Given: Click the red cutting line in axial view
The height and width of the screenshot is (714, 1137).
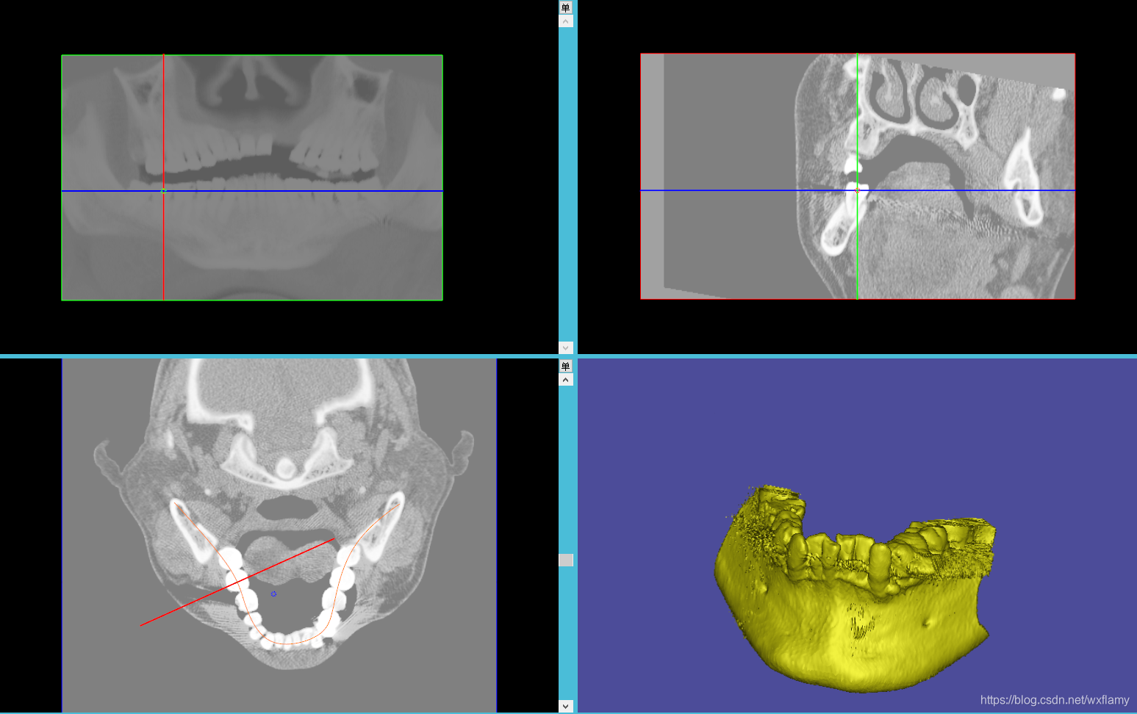Looking at the screenshot, I should click(237, 583).
